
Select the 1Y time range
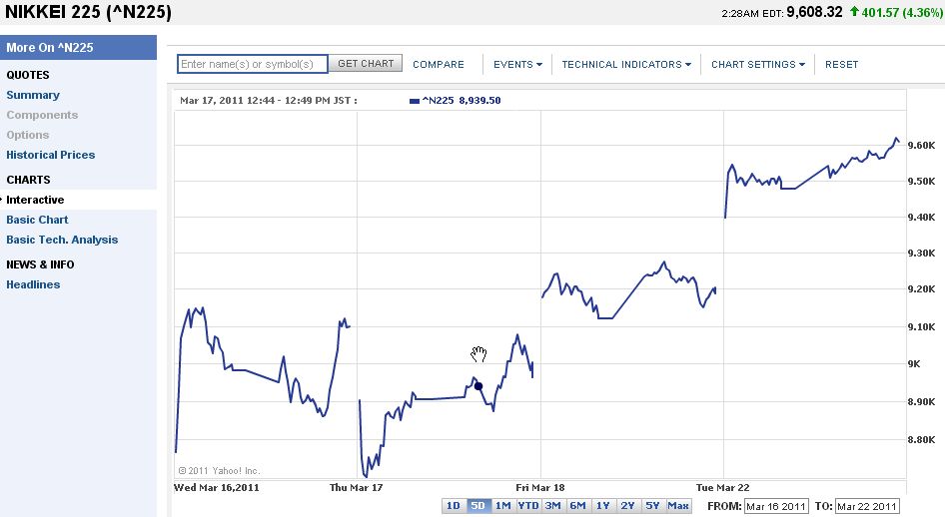[x=602, y=506]
